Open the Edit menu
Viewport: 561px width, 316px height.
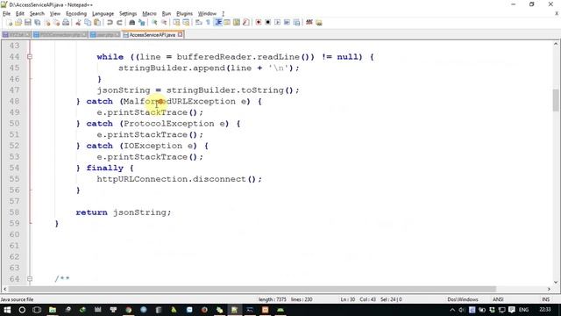(x=20, y=14)
